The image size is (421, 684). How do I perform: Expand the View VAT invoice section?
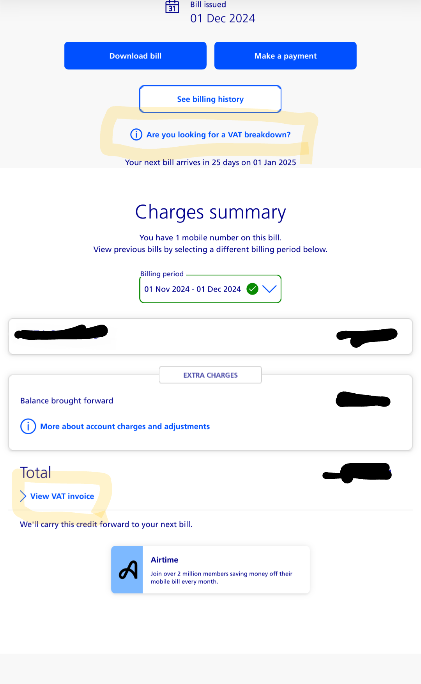point(62,496)
